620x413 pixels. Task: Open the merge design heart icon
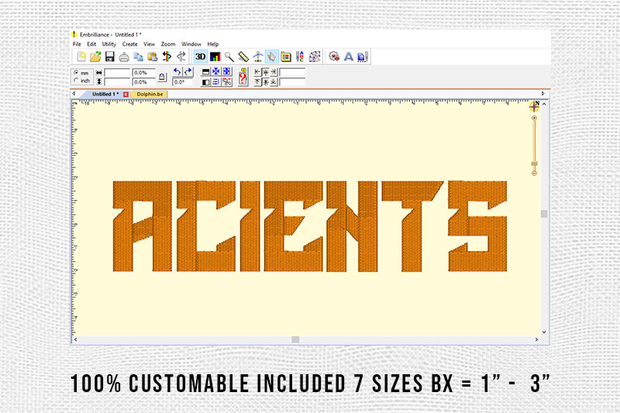pos(334,57)
